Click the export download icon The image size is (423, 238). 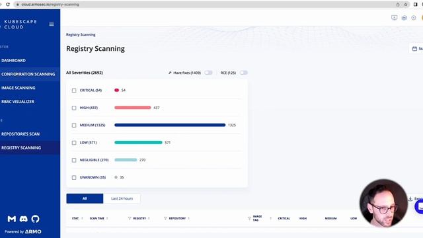[x=410, y=198]
